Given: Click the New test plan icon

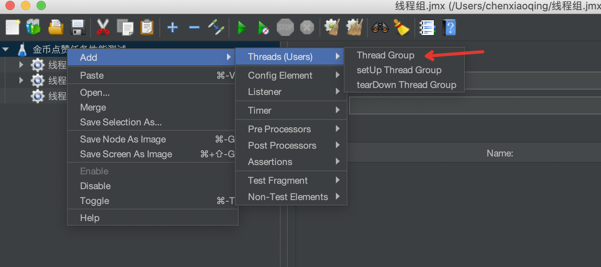Looking at the screenshot, I should point(13,28).
